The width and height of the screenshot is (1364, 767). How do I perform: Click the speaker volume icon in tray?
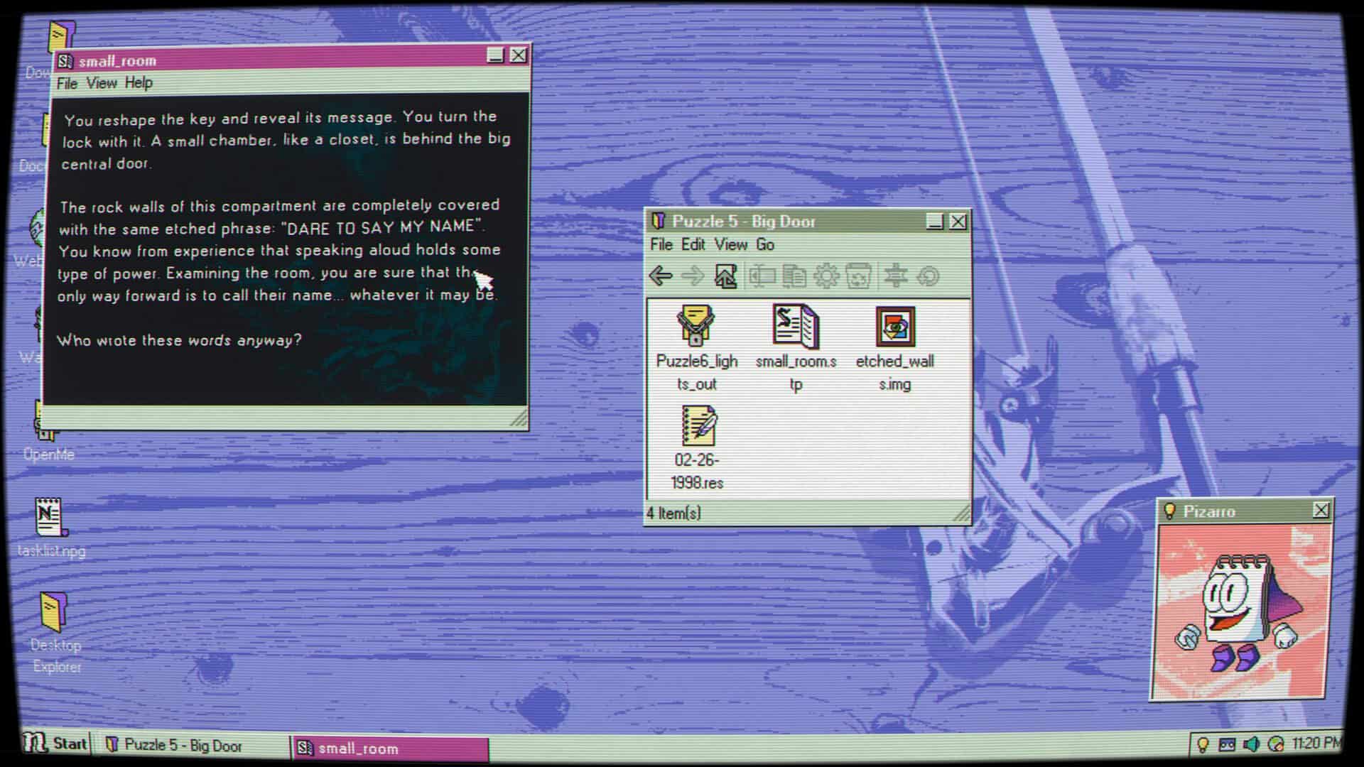[1251, 744]
